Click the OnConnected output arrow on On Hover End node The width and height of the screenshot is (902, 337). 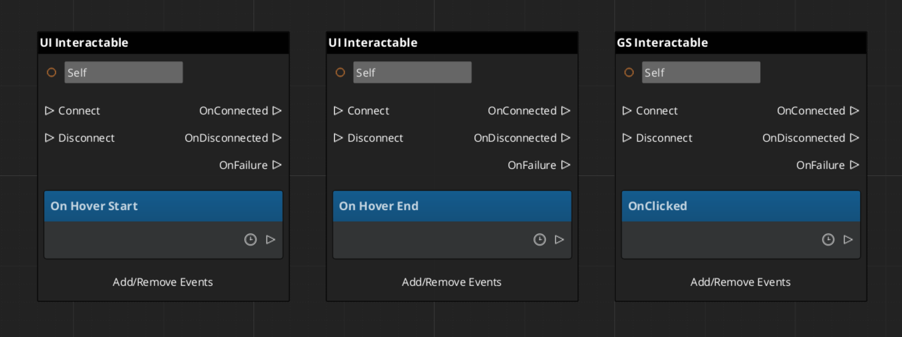[x=566, y=111]
